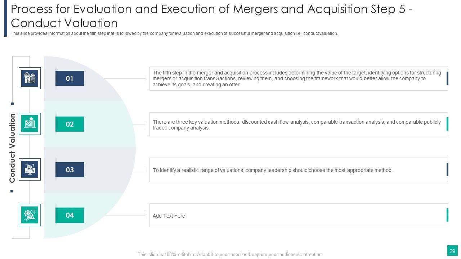Click the Add Text Here placeholder
The width and height of the screenshot is (461, 259).
[169, 216]
